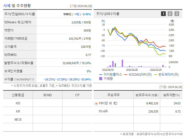Select the 9,482,120 shares value
Image resolution: width=185 pixels, height=138 pixels.
tap(152, 103)
